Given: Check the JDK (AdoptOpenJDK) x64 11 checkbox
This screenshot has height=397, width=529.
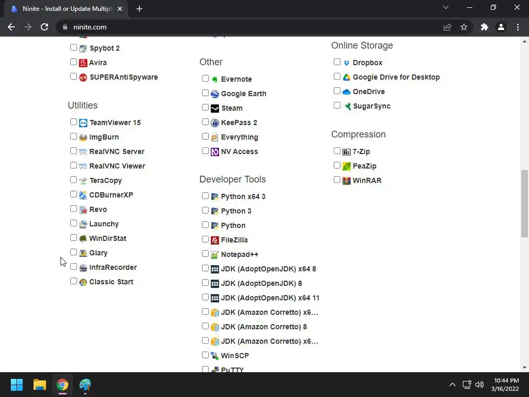Looking at the screenshot, I should [x=205, y=297].
